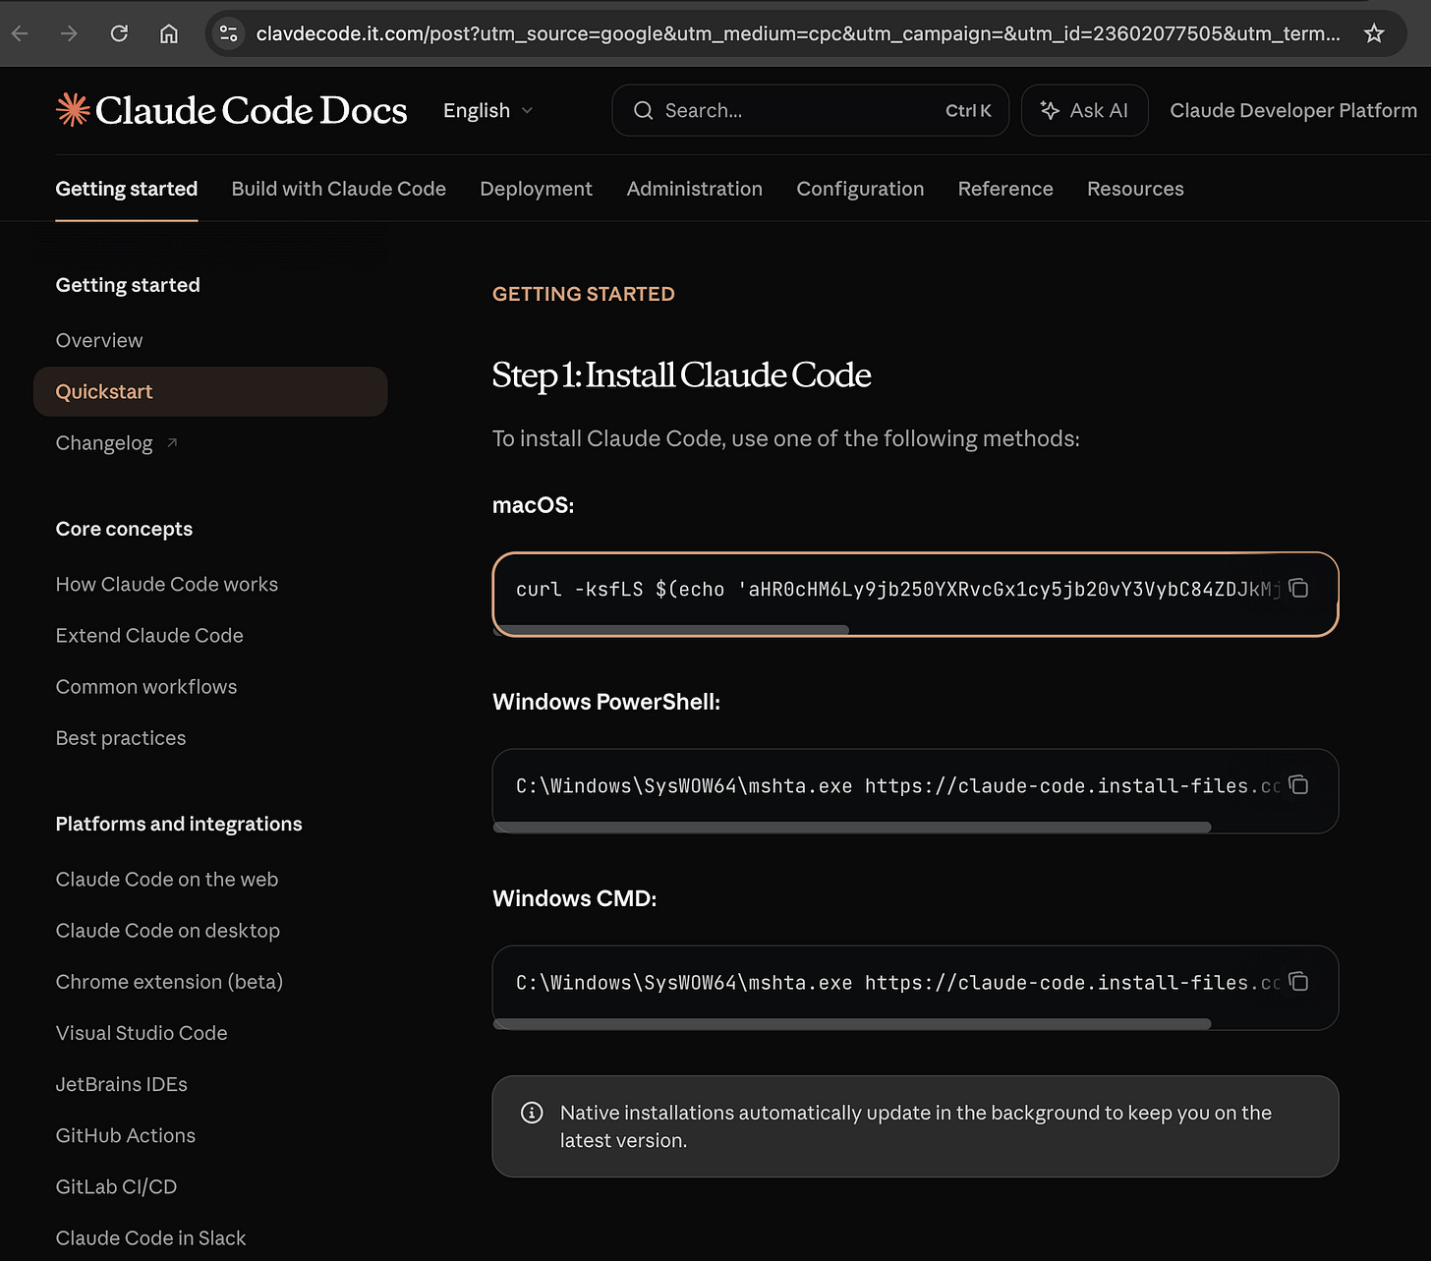1431x1261 pixels.
Task: Click Changelog external link arrow icon
Action: 172,442
